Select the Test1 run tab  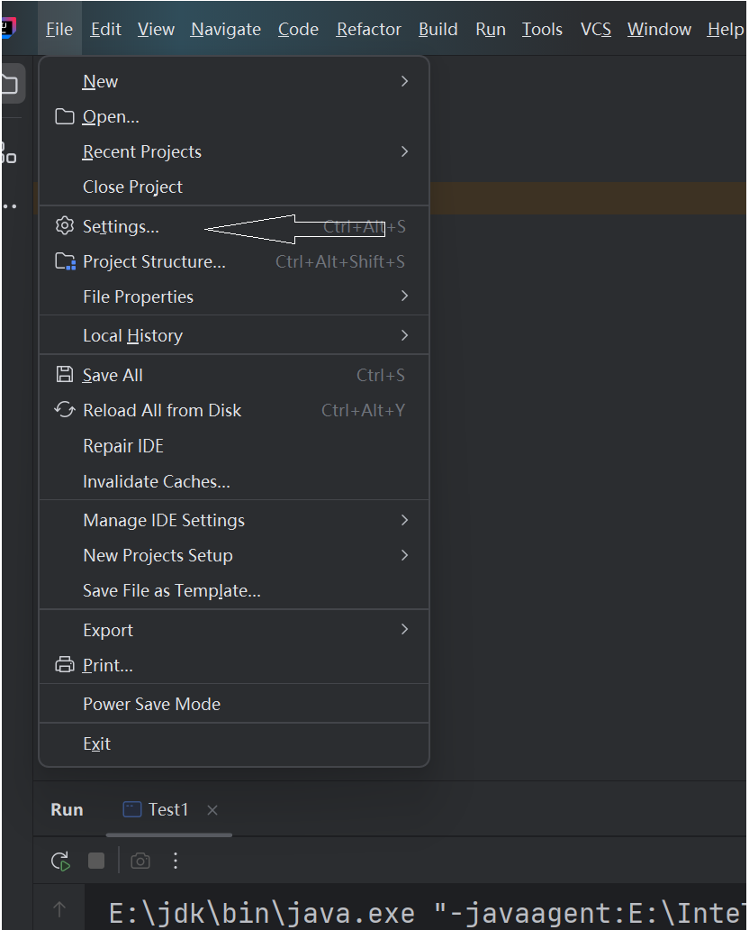pos(168,809)
